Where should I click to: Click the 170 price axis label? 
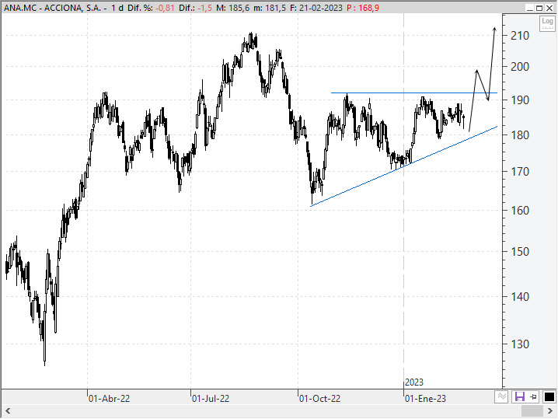tap(520, 172)
